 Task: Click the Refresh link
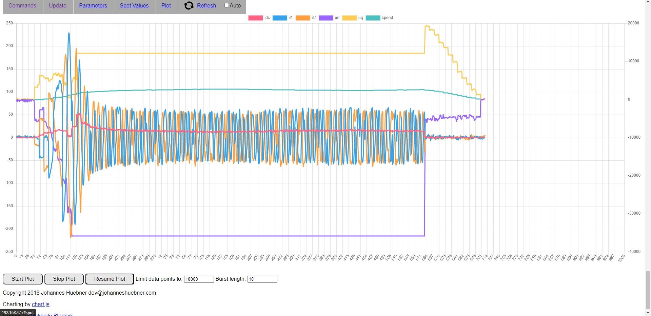(206, 6)
